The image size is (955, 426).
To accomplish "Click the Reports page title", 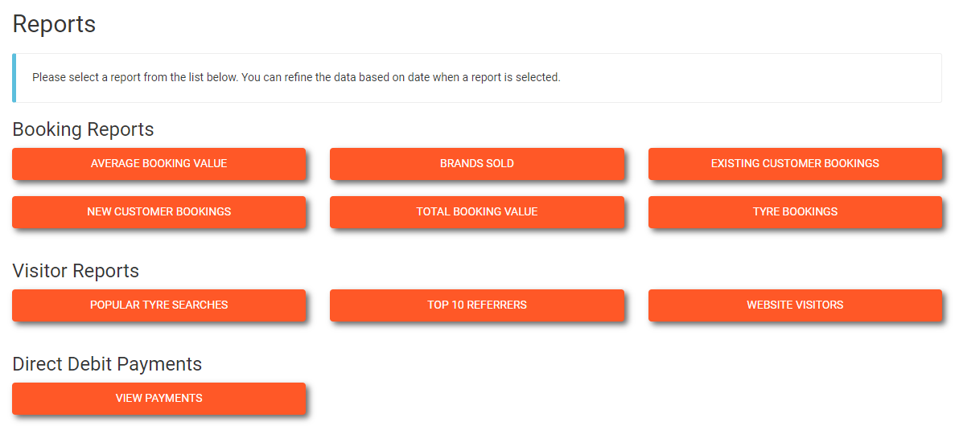I will point(54,24).
